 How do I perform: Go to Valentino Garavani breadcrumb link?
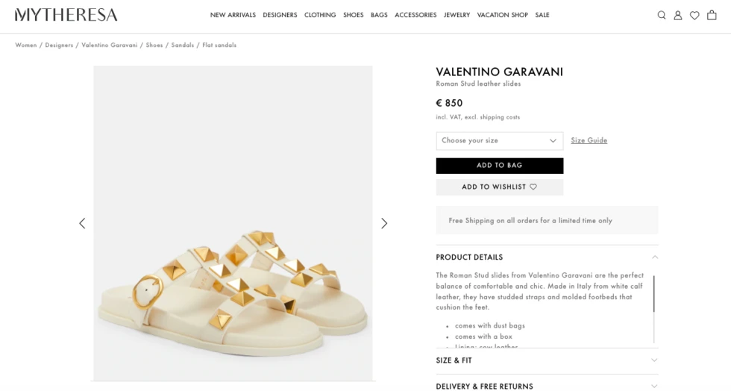click(x=110, y=46)
